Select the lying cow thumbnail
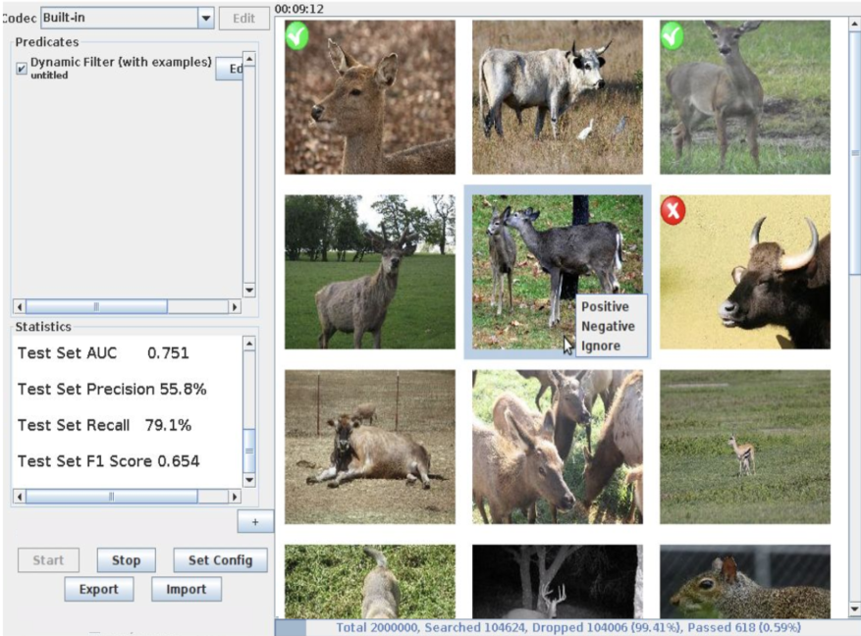 [x=369, y=446]
